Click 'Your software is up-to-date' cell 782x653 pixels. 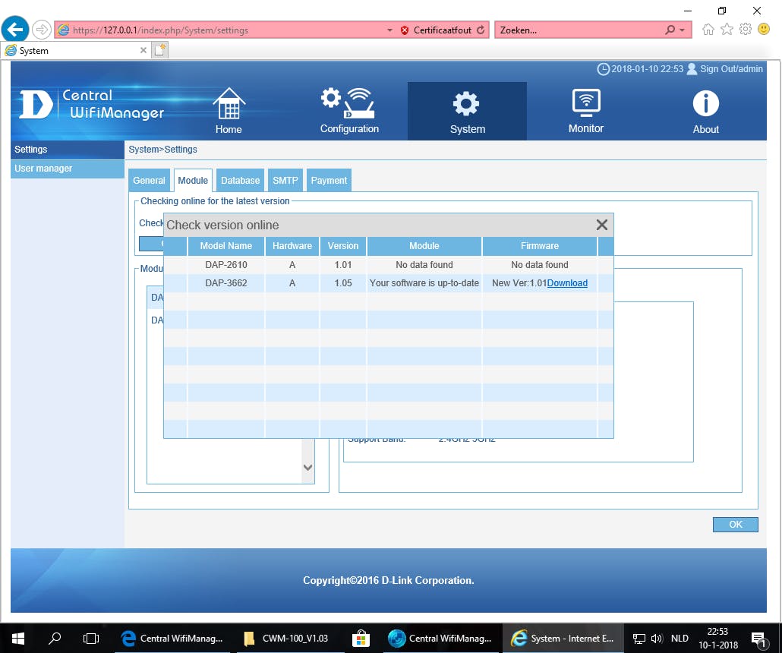point(424,283)
